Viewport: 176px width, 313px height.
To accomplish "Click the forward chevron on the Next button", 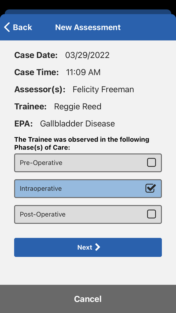I will (98, 247).
